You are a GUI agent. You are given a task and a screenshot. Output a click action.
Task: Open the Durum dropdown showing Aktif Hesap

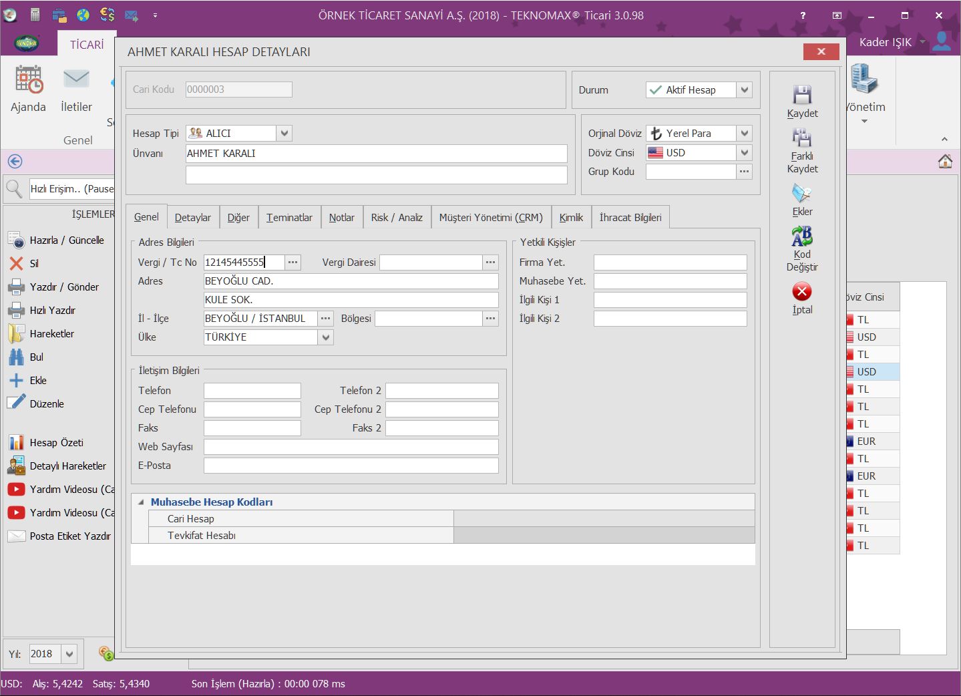(745, 90)
